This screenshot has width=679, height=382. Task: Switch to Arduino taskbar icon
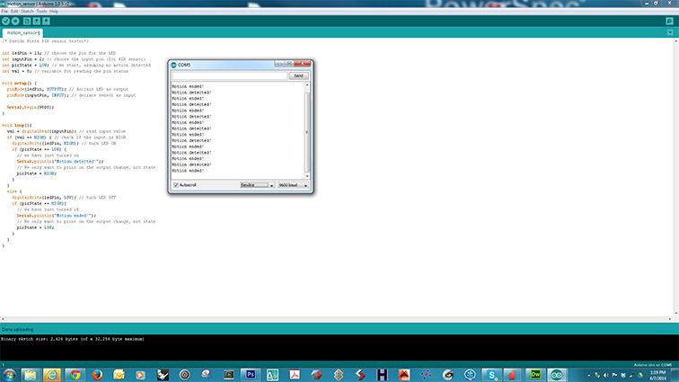click(557, 375)
